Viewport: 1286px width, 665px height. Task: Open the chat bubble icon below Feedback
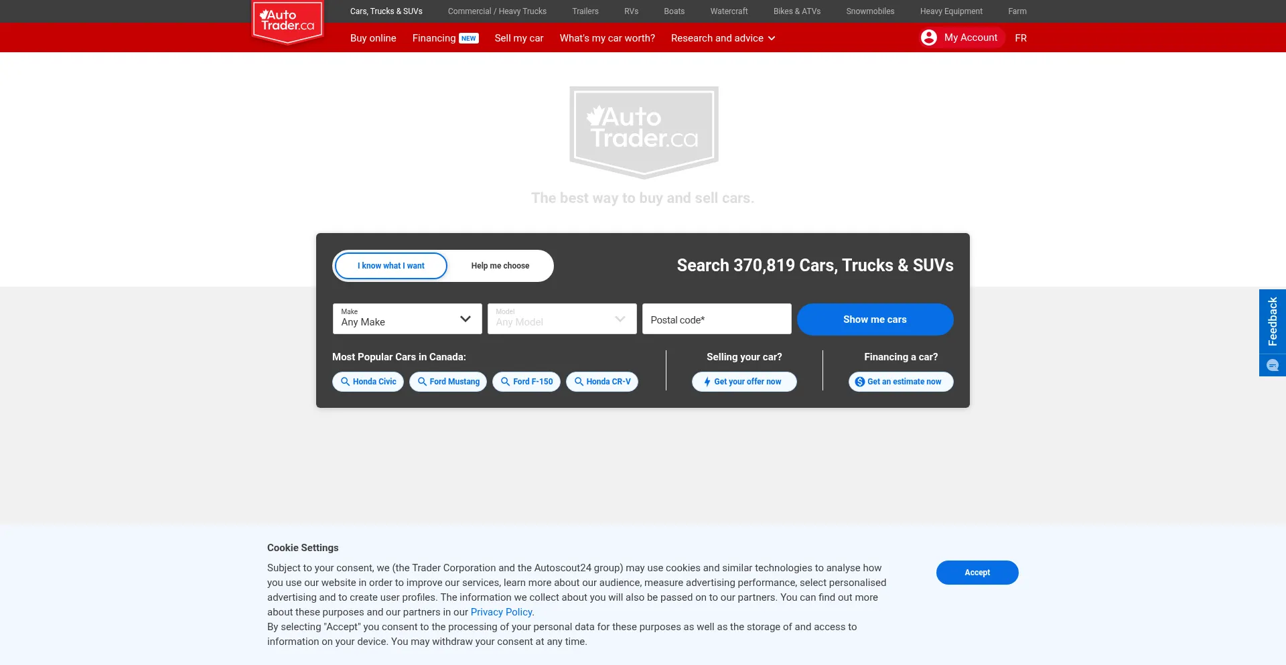pos(1272,366)
